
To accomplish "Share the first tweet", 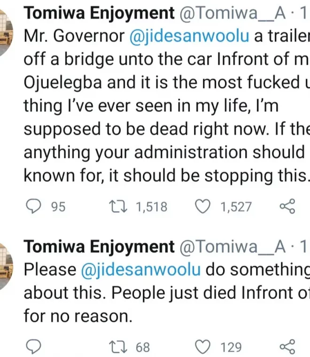I will (287, 207).
